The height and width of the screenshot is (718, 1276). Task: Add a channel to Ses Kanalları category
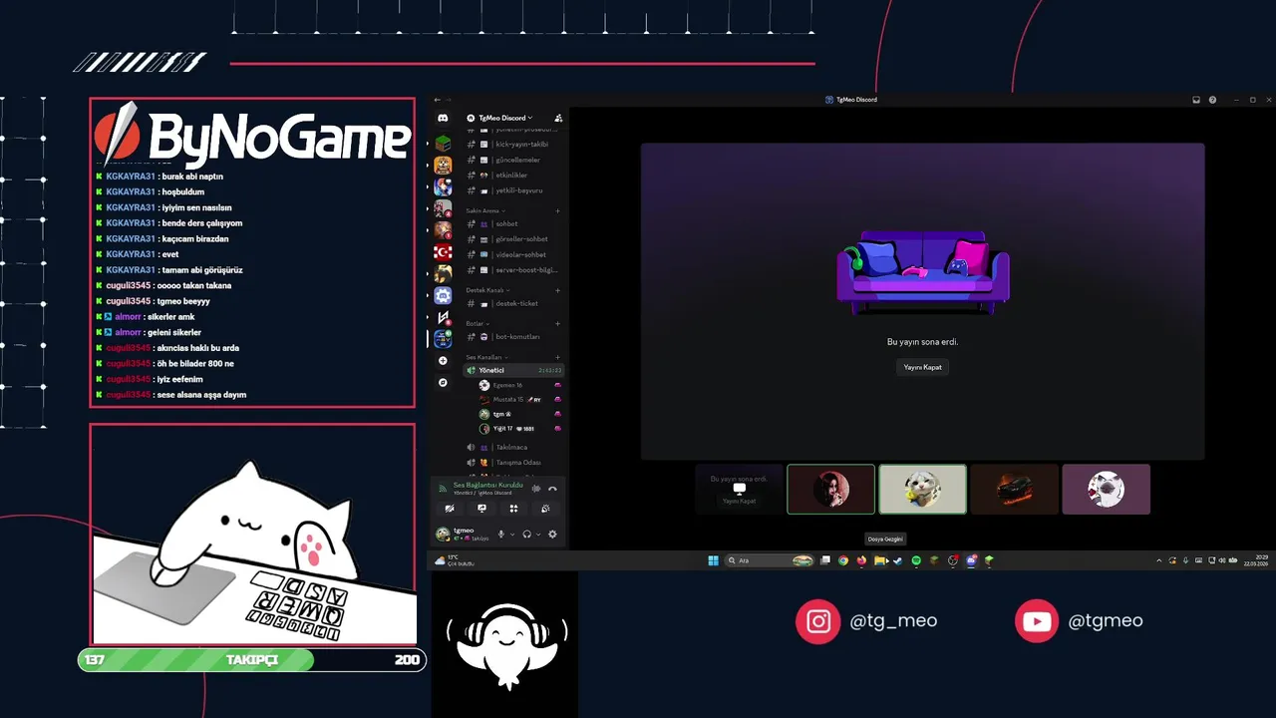[557, 357]
